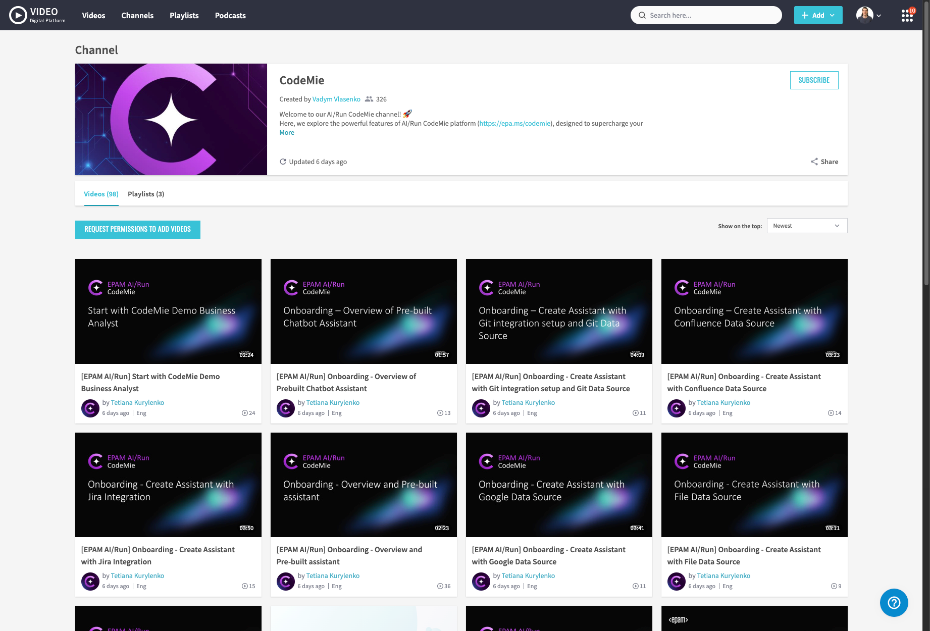Click the CodeMie channel avatar on Jira Integration video
The height and width of the screenshot is (631, 930).
90,581
